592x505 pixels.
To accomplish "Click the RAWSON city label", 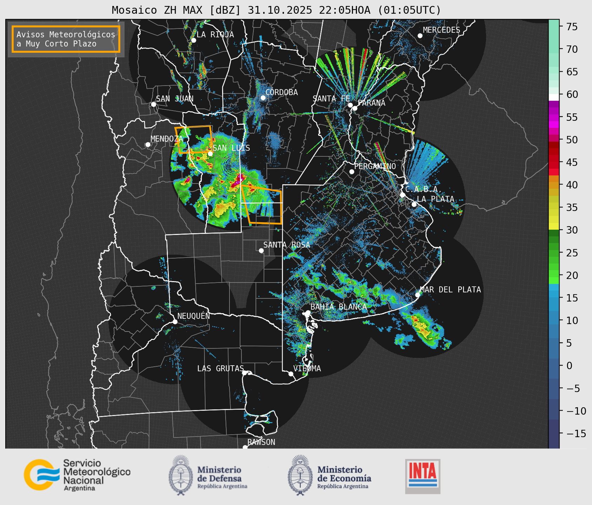I will click(x=261, y=442).
